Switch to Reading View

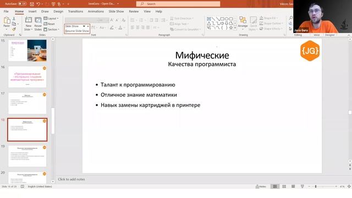point(293,186)
